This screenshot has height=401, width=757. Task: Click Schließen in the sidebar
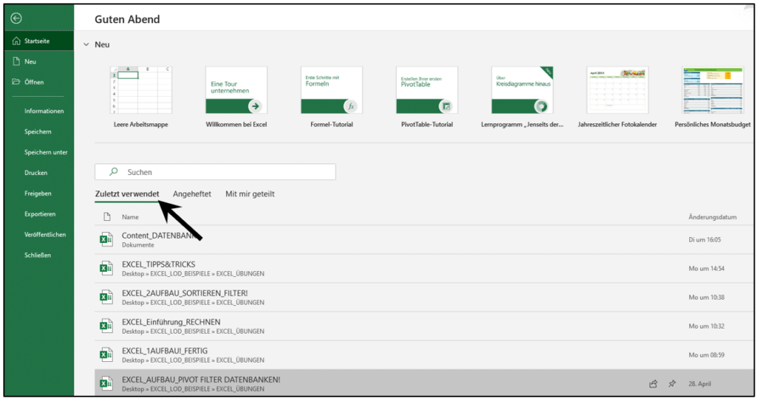[38, 256]
